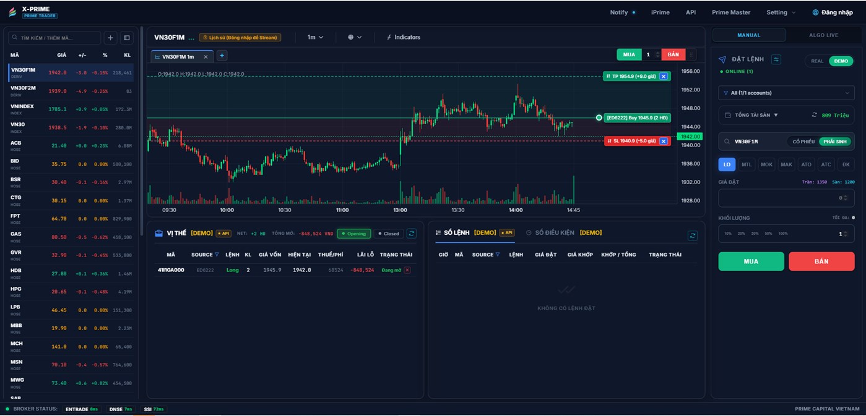This screenshot has height=416, width=866.
Task: Open the globe timezone dropdown
Action: [355, 37]
